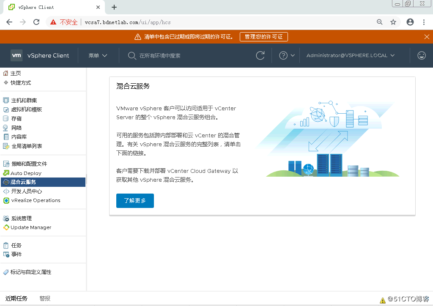Click the Storage (存储) database icon

pyautogui.click(x=5, y=119)
